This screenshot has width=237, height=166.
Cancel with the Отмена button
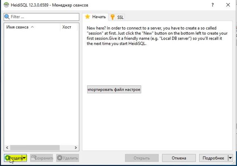(179, 158)
